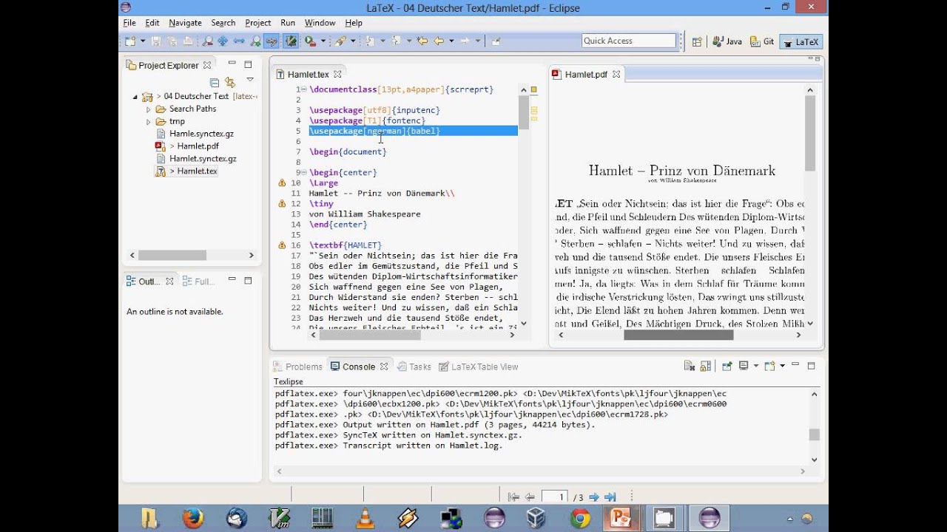The image size is (947, 532).
Task: Close the Hamlet.tex editor tab
Action: point(337,75)
